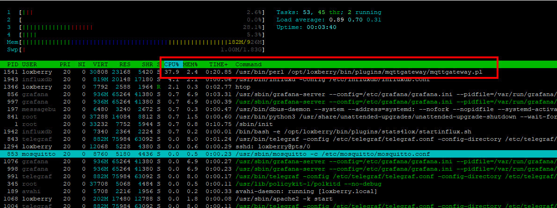Sort by the RES column header
This screenshot has height=208, width=557.
[125, 64]
